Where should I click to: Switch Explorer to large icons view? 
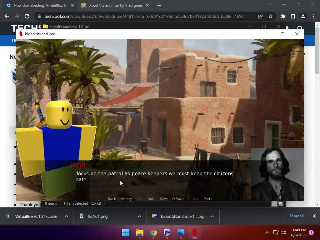(x=281, y=203)
